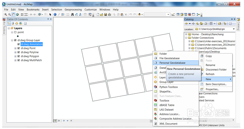Open the Geoprocessing menu
The image size is (244, 129).
[x=73, y=9]
